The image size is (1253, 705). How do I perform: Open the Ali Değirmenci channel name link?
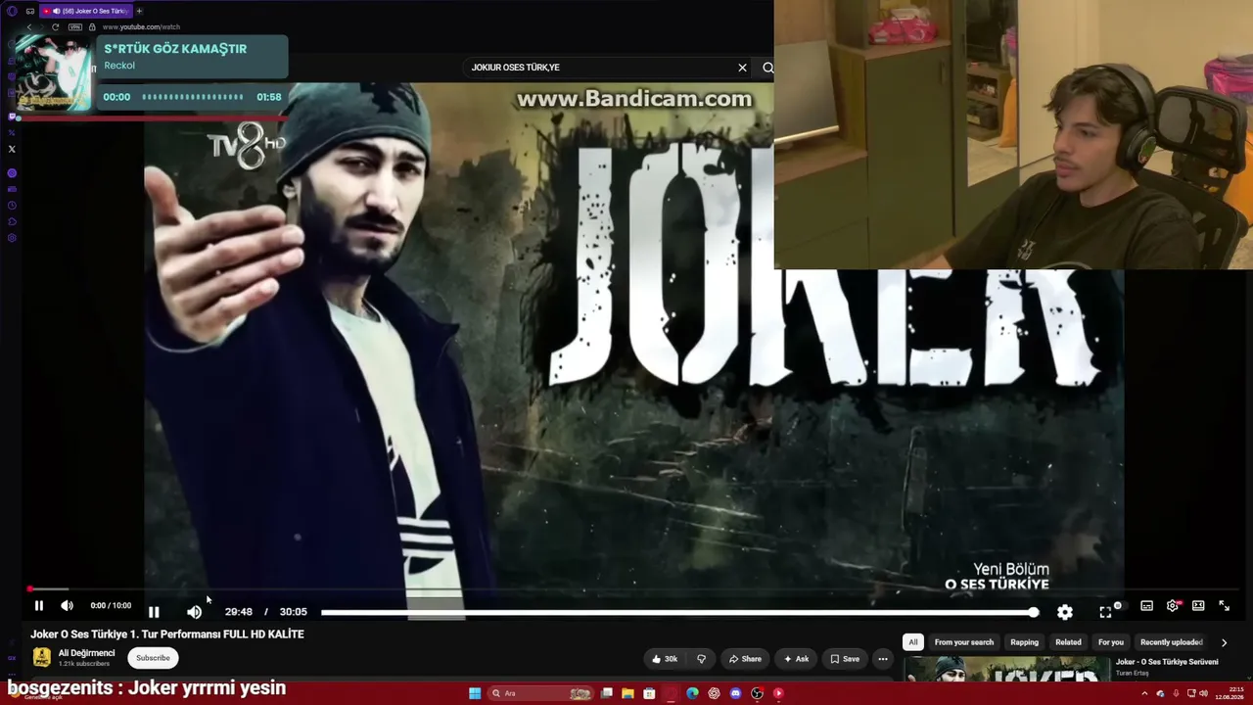(x=86, y=653)
